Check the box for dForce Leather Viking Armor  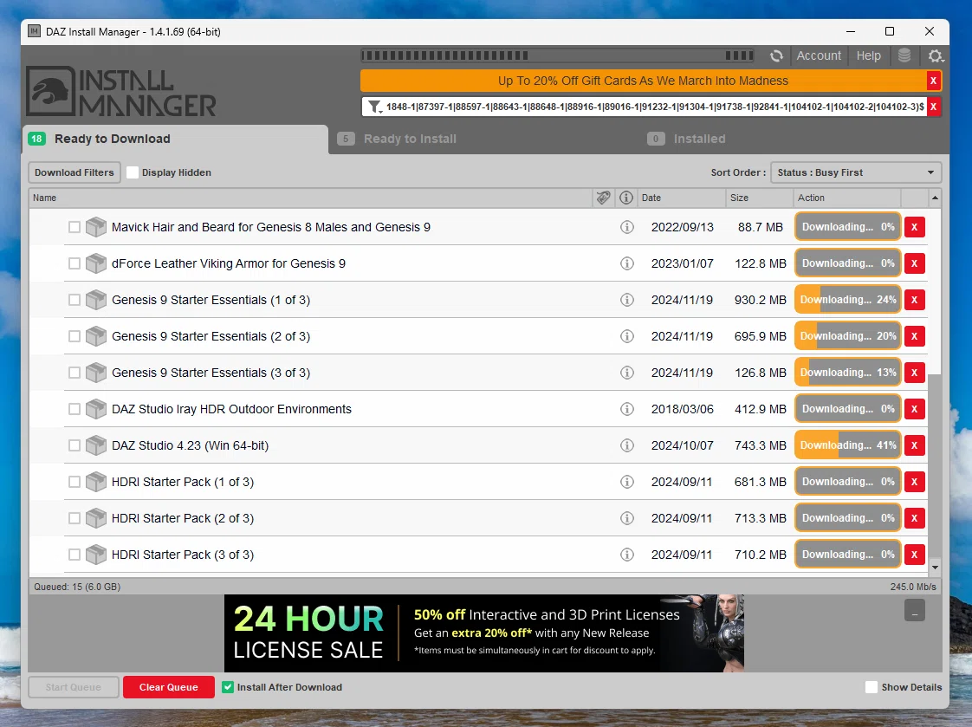coord(75,263)
